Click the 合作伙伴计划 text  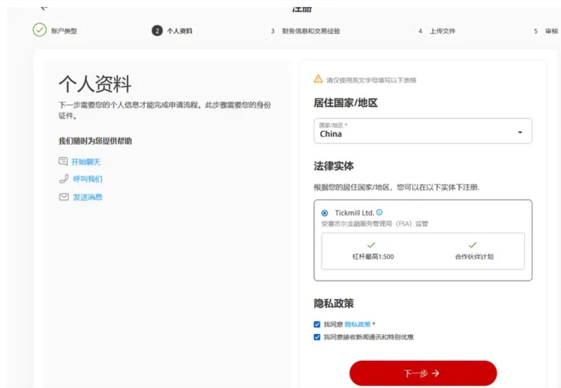coord(474,257)
